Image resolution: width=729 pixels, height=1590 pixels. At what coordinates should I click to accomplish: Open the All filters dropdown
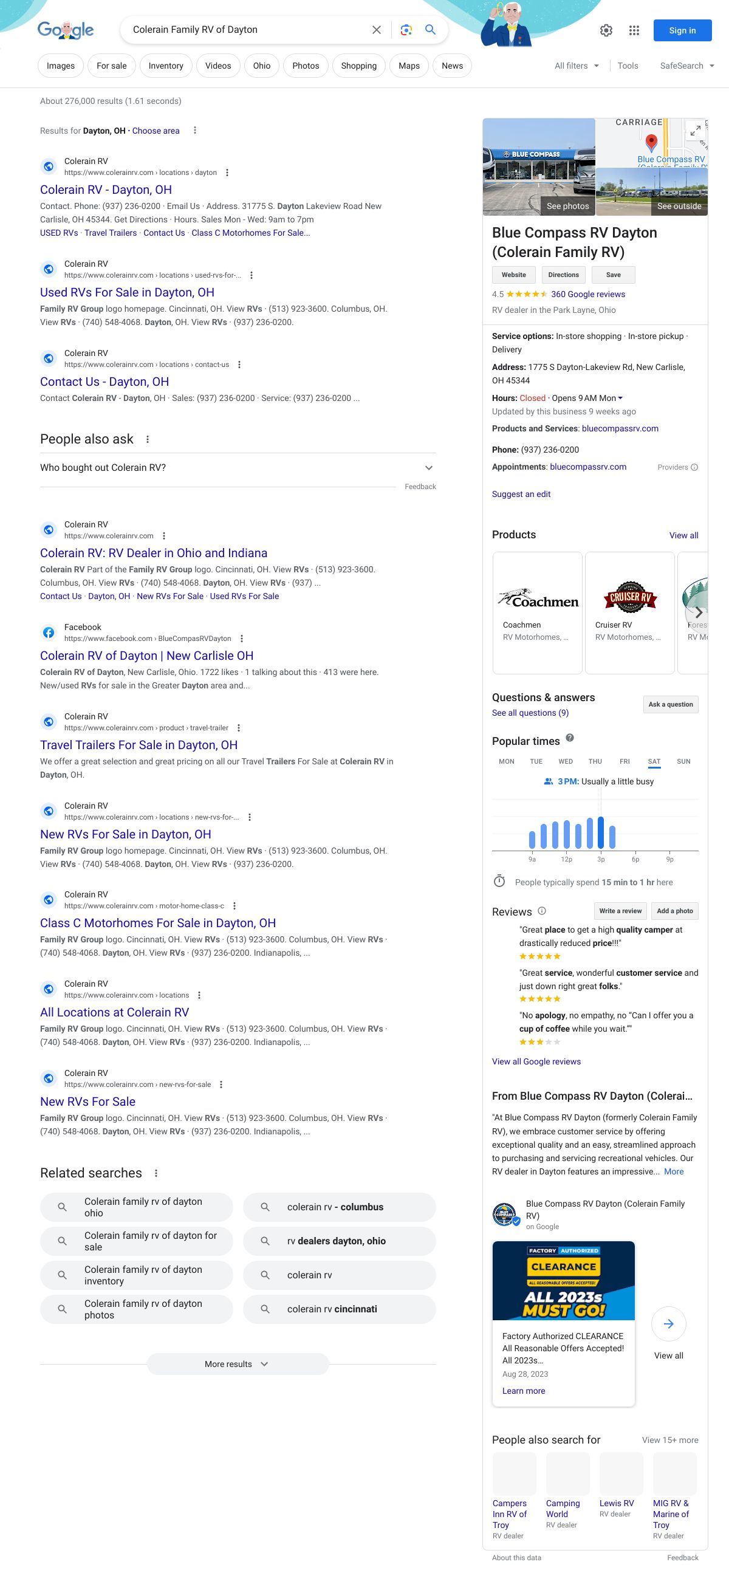(x=577, y=66)
